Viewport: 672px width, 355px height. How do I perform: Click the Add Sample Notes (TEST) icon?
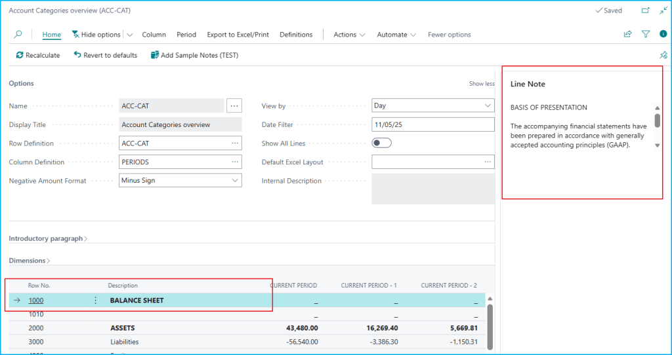click(155, 56)
